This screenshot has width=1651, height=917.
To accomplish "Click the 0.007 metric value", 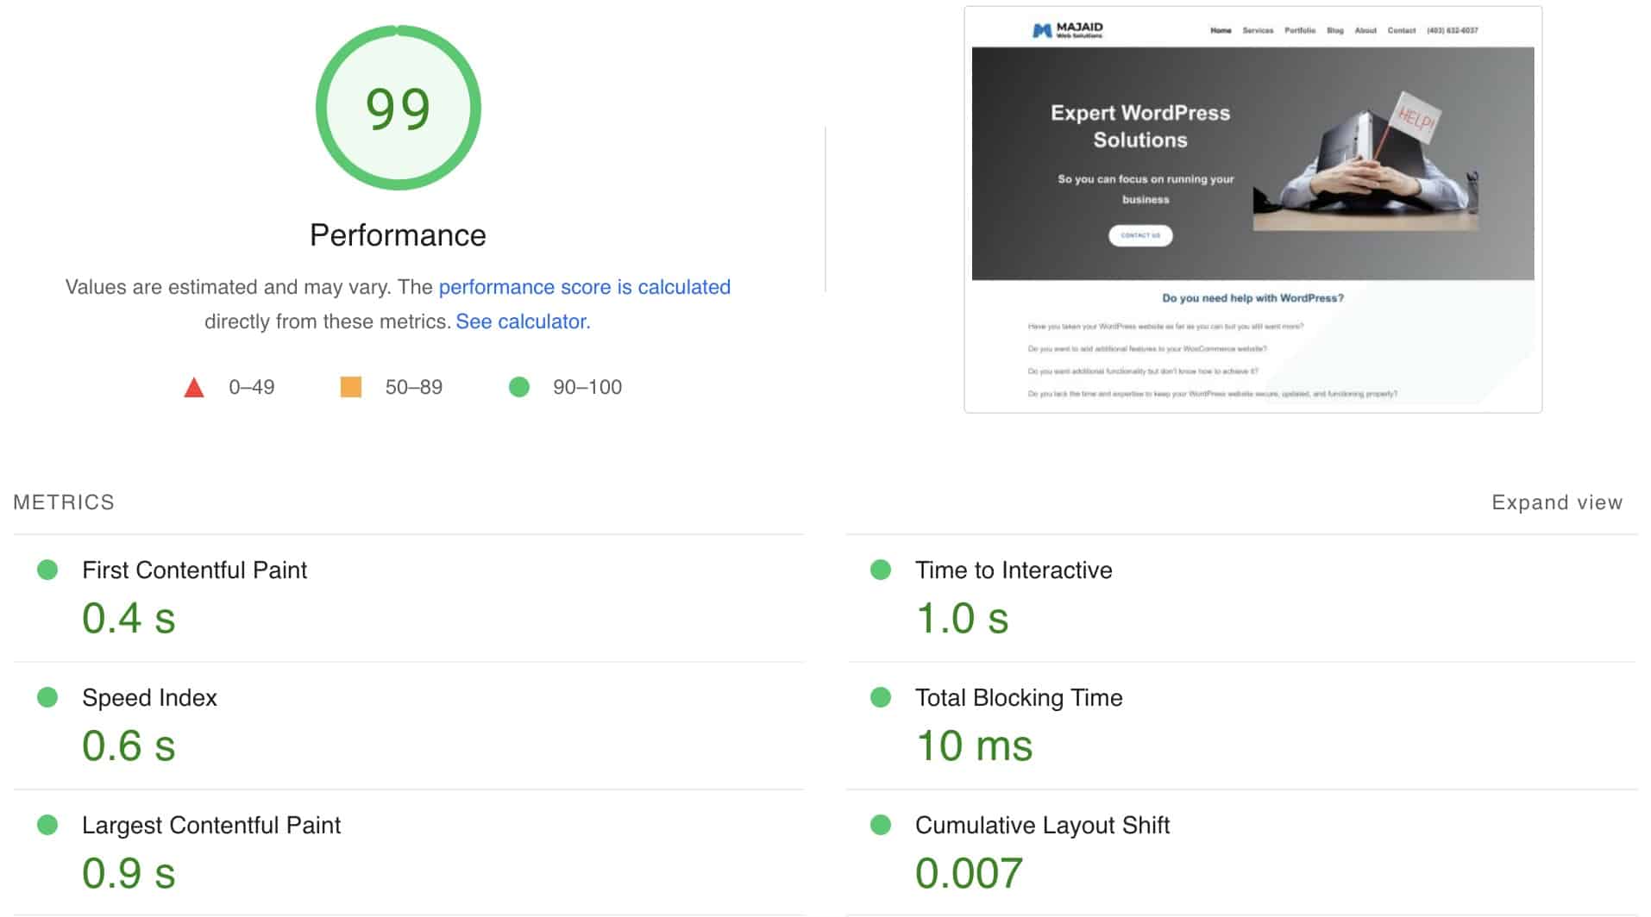I will pos(969,873).
